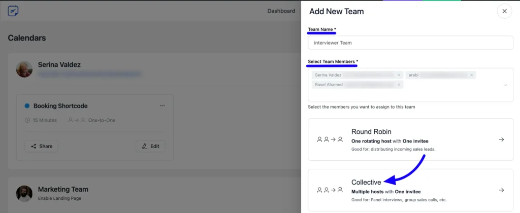Click the arrow on the Round Robin card

tap(501, 139)
